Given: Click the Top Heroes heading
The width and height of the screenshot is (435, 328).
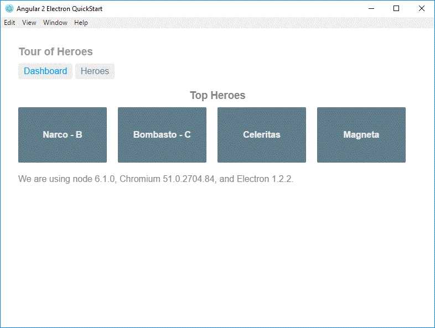Looking at the screenshot, I should tap(217, 95).
